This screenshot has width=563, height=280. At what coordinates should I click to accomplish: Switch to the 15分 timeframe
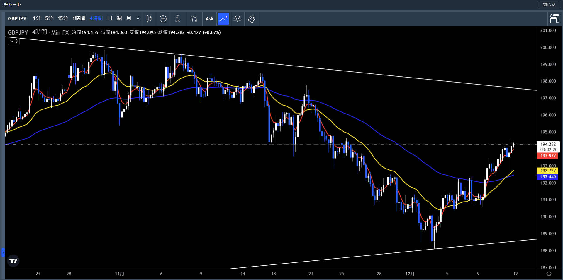point(62,19)
